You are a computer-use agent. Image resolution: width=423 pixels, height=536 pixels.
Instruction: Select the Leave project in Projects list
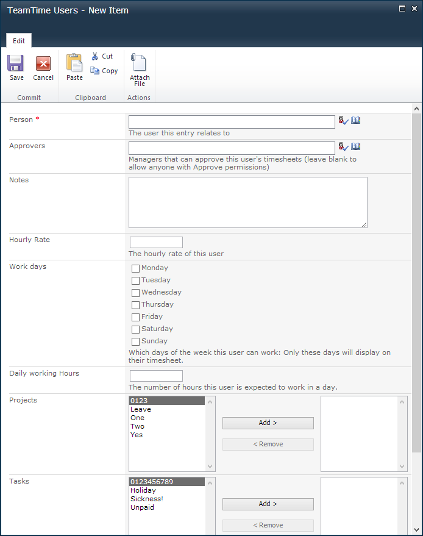[141, 409]
